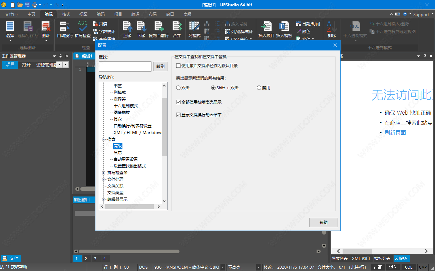Viewport: 435px width, 271px height.
Task: Collapse the 搜索 tree node
Action: click(x=104, y=139)
